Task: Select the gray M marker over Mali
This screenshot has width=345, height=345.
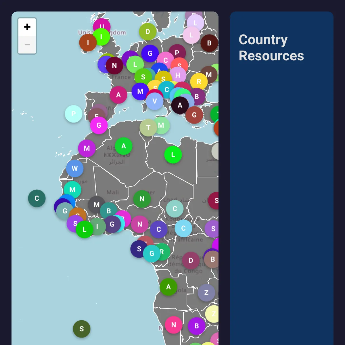Action: pos(97,205)
